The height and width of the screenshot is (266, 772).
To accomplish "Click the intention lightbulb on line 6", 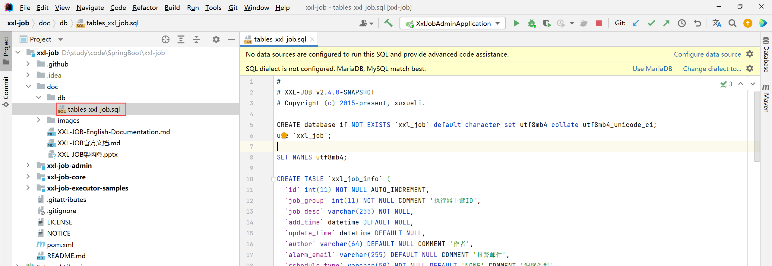I will (x=284, y=136).
